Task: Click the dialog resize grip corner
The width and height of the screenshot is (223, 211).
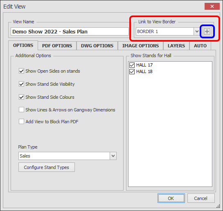Action: (218, 207)
